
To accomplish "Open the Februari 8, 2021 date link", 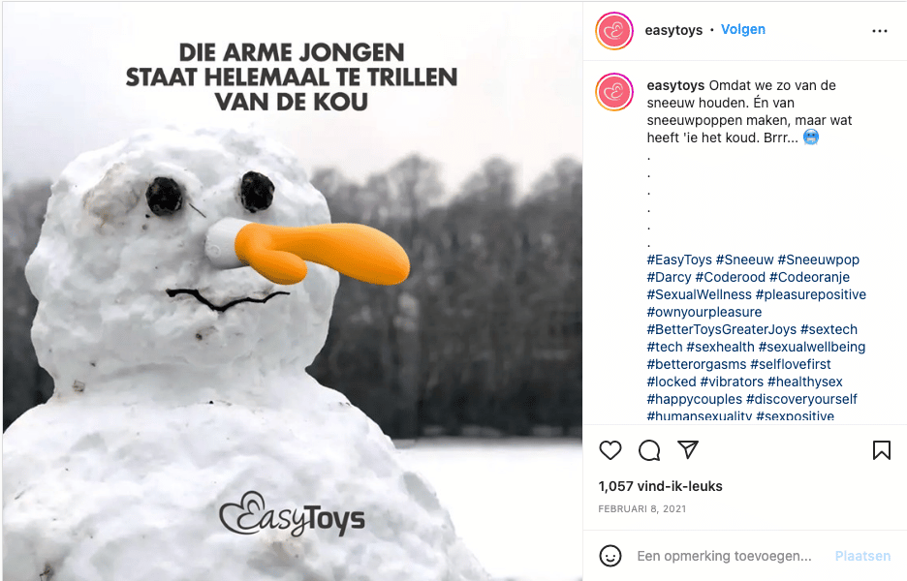I will point(641,508).
